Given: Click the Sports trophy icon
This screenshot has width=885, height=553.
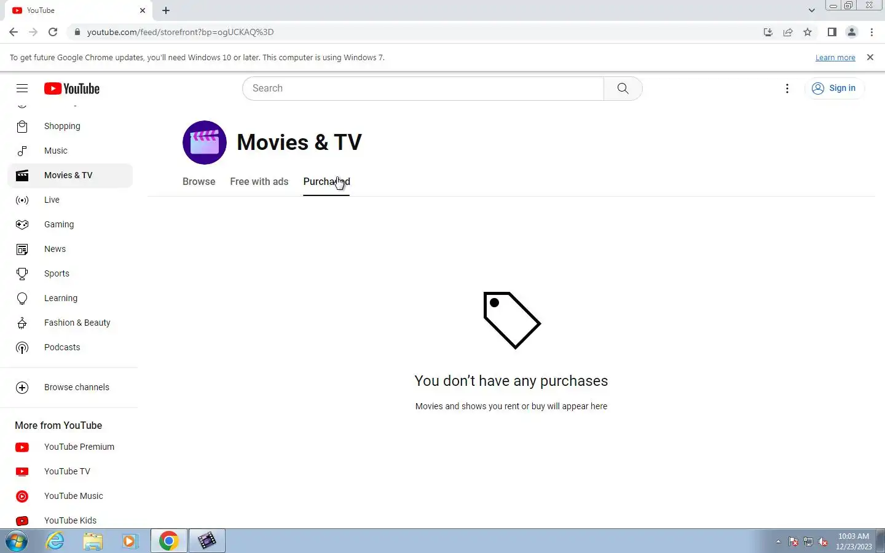Looking at the screenshot, I should pyautogui.click(x=22, y=273).
